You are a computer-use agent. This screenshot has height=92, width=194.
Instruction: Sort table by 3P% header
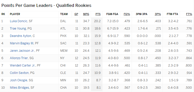(x=158, y=14)
